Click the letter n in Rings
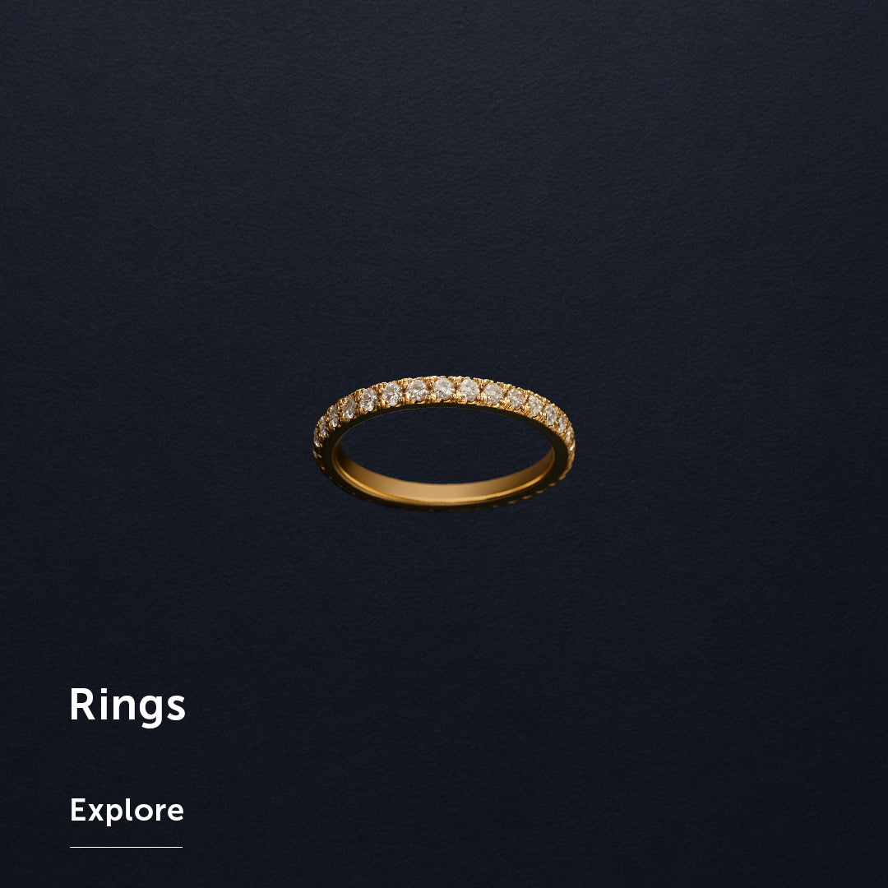The image size is (888, 888). [123, 708]
